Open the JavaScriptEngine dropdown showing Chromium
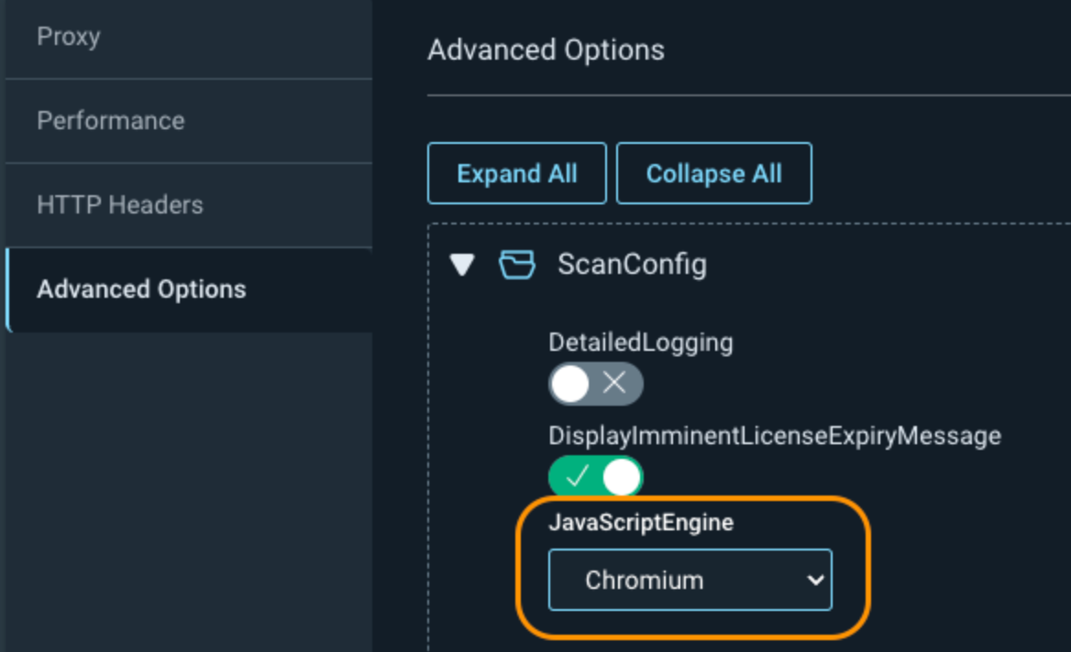 [690, 580]
